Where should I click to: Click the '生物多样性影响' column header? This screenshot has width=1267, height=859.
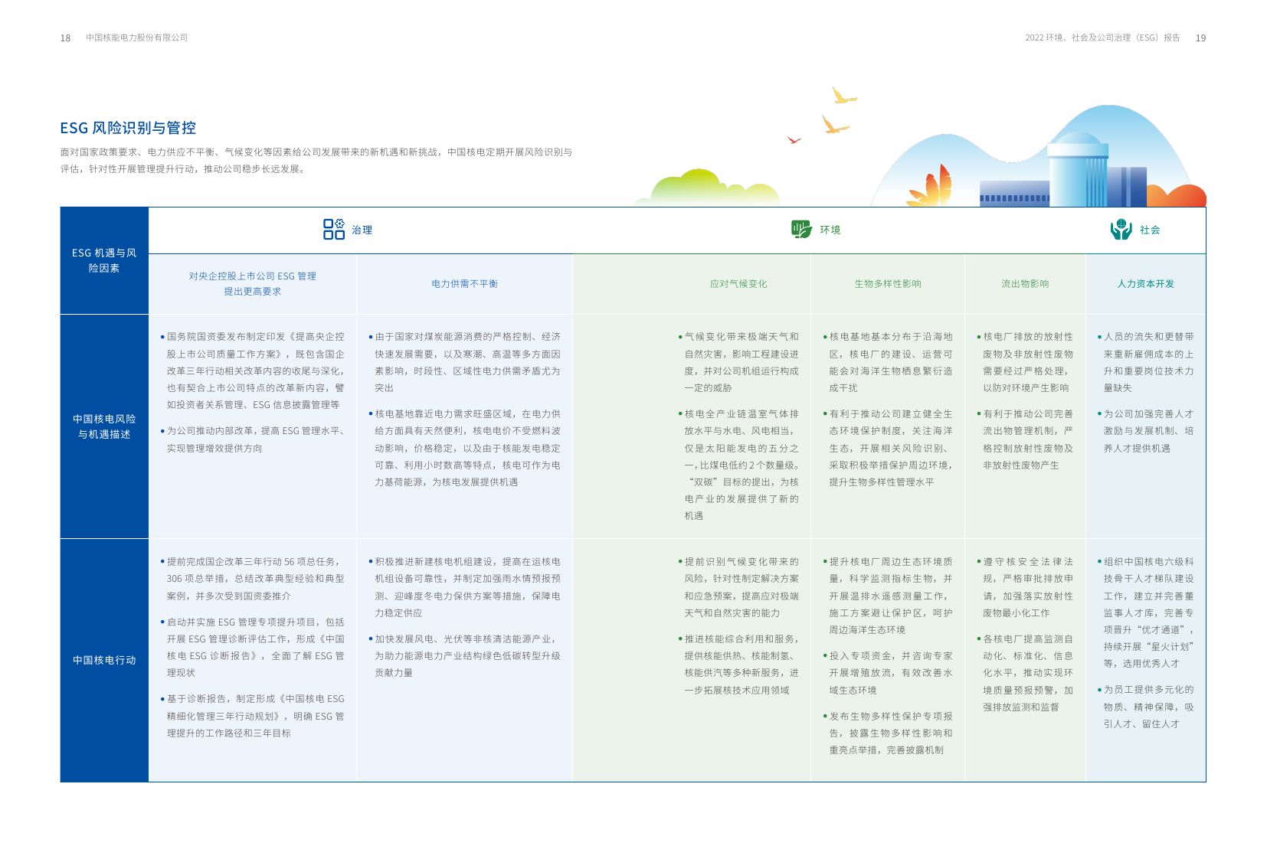888,283
